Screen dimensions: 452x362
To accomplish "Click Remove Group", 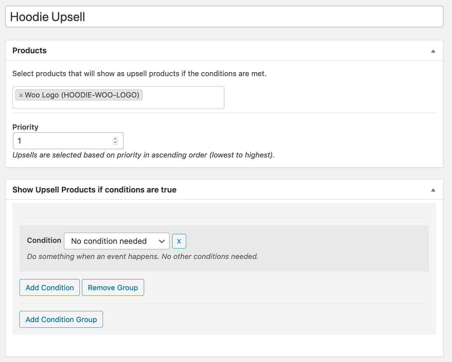I will click(113, 287).
